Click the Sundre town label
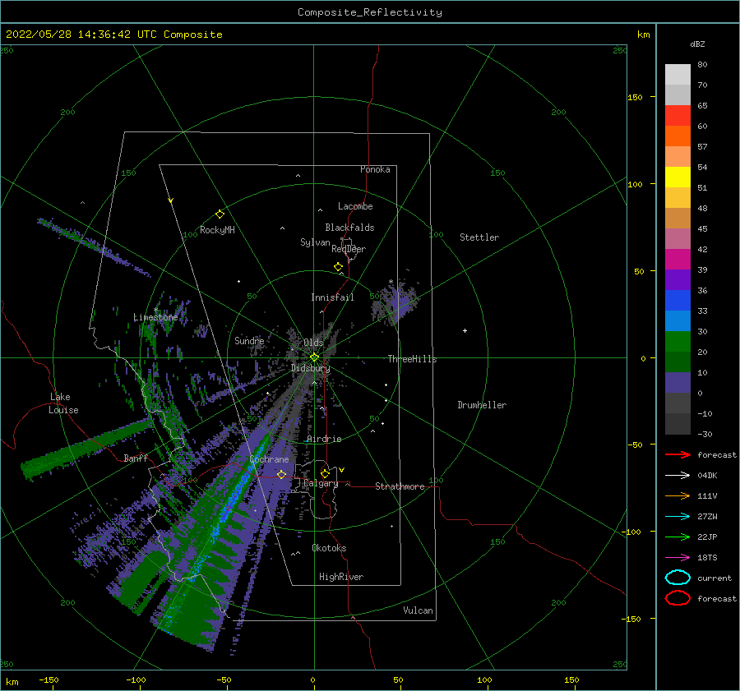This screenshot has height=691, width=740. (x=249, y=340)
